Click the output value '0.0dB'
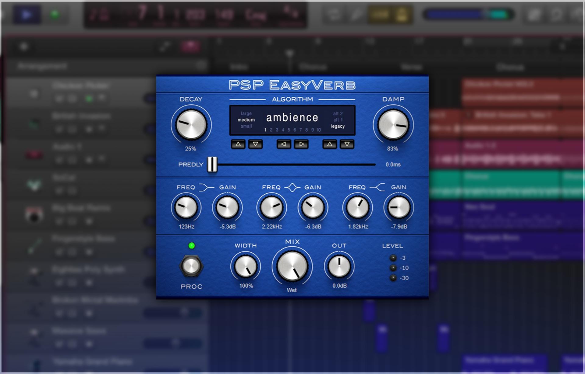 [x=339, y=286]
